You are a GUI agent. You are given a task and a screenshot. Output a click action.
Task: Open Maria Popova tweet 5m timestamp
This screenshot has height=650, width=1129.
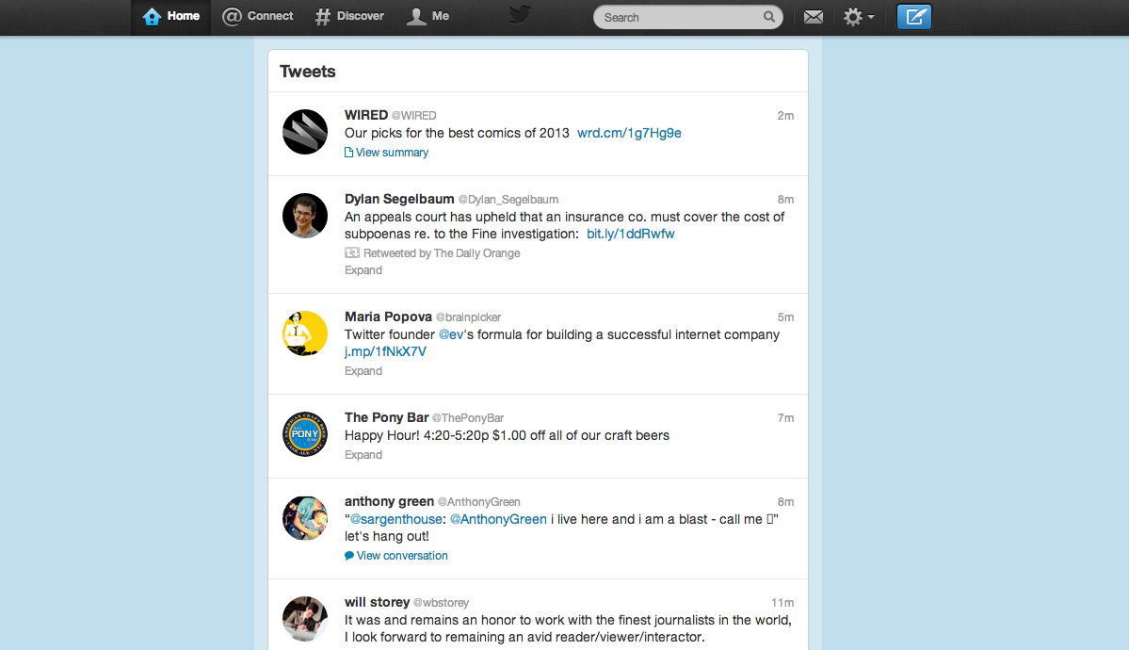(x=785, y=317)
